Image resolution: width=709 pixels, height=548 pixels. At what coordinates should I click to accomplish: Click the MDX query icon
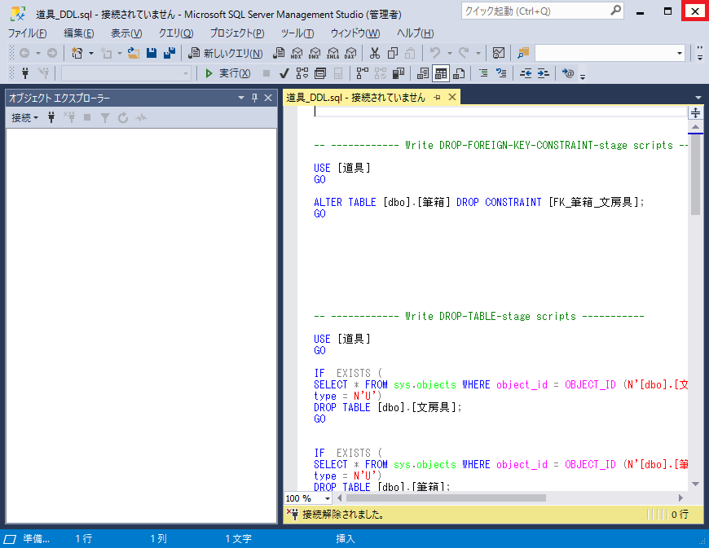(297, 53)
